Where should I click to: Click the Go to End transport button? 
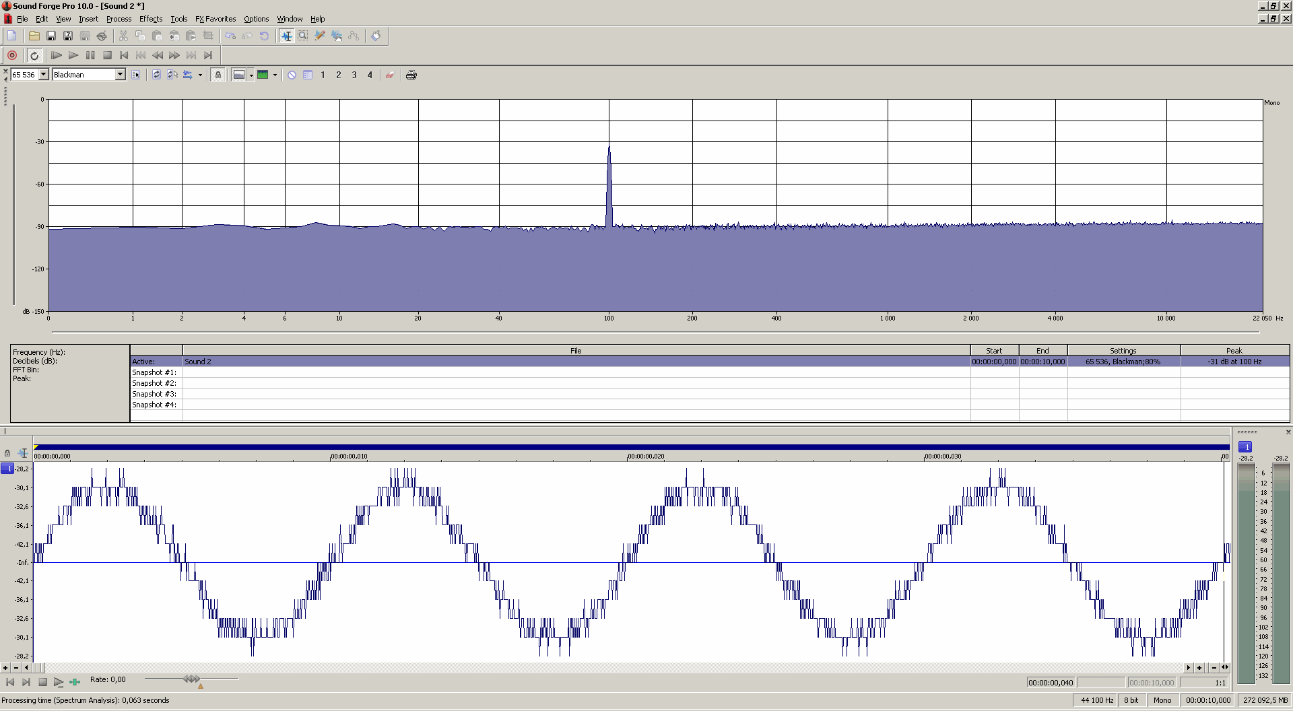click(208, 55)
